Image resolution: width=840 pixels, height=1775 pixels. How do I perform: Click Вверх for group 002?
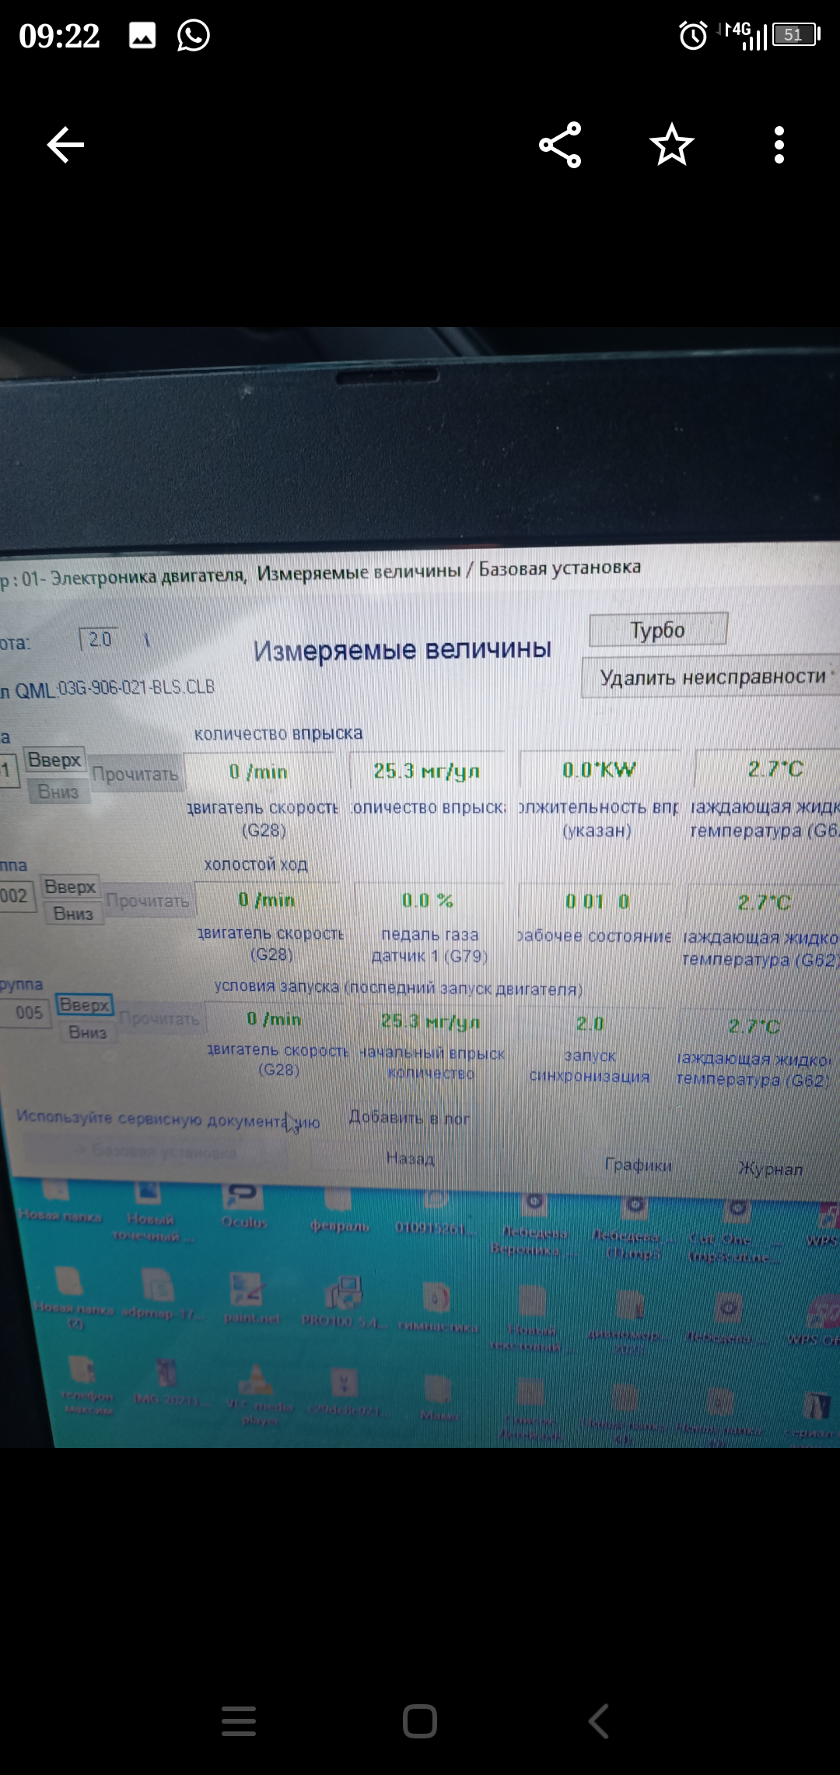tap(70, 887)
